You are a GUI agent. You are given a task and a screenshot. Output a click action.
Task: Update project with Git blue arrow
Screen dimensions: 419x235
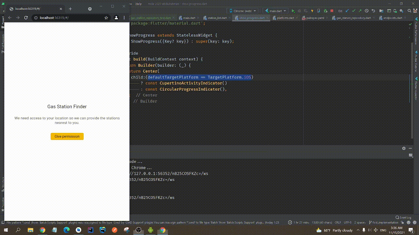click(347, 11)
